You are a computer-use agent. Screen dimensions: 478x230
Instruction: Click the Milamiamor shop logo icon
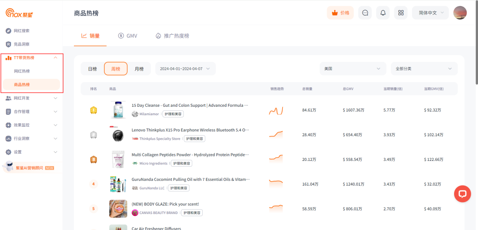[135, 114]
